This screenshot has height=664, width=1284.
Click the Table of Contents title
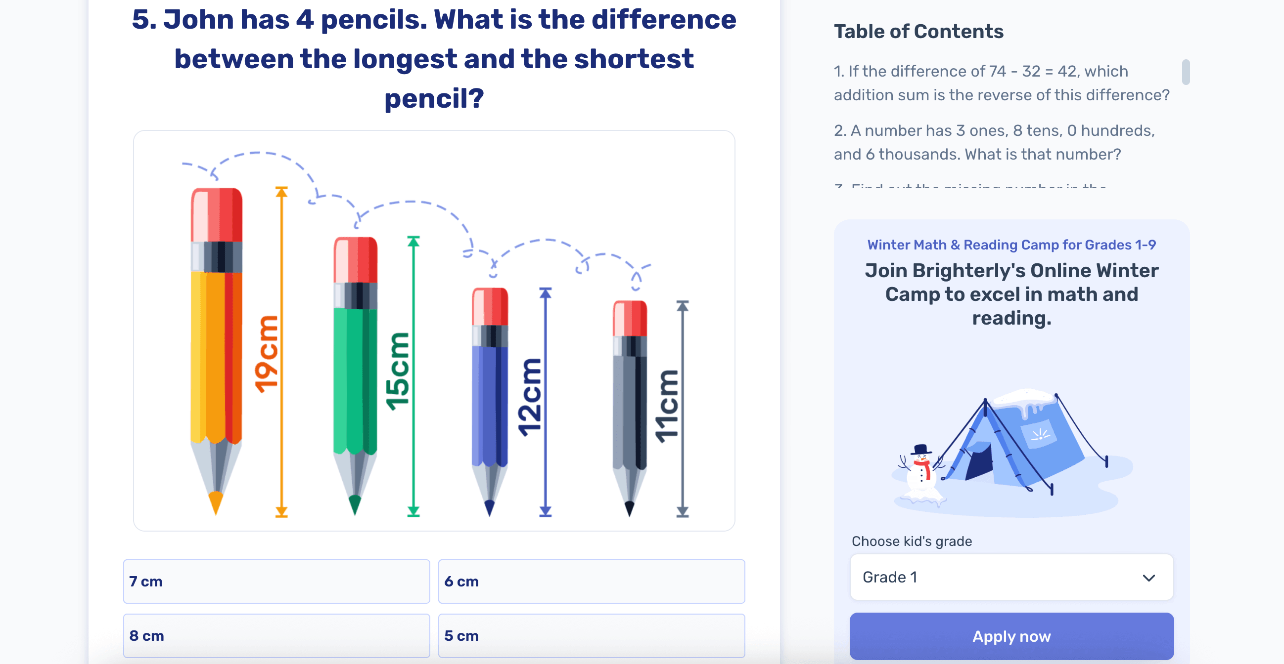click(x=918, y=31)
